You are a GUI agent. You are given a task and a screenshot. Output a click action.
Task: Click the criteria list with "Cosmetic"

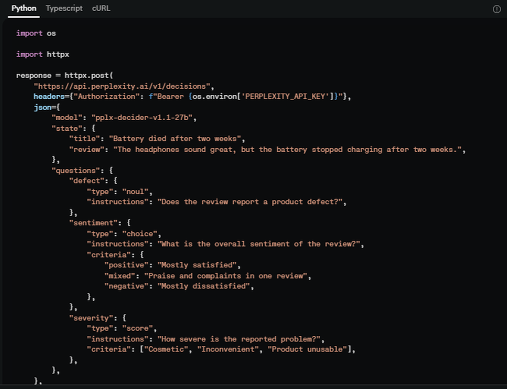coord(221,349)
